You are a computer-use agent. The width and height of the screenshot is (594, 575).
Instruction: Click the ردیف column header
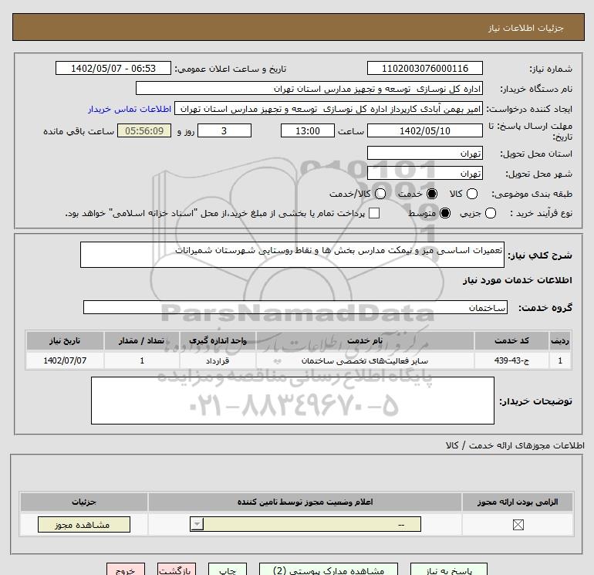(560, 340)
